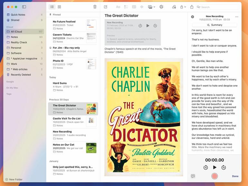Open the Reality Check folder
Image resolution: width=248 pixels, height=186 pixels.
24,42
